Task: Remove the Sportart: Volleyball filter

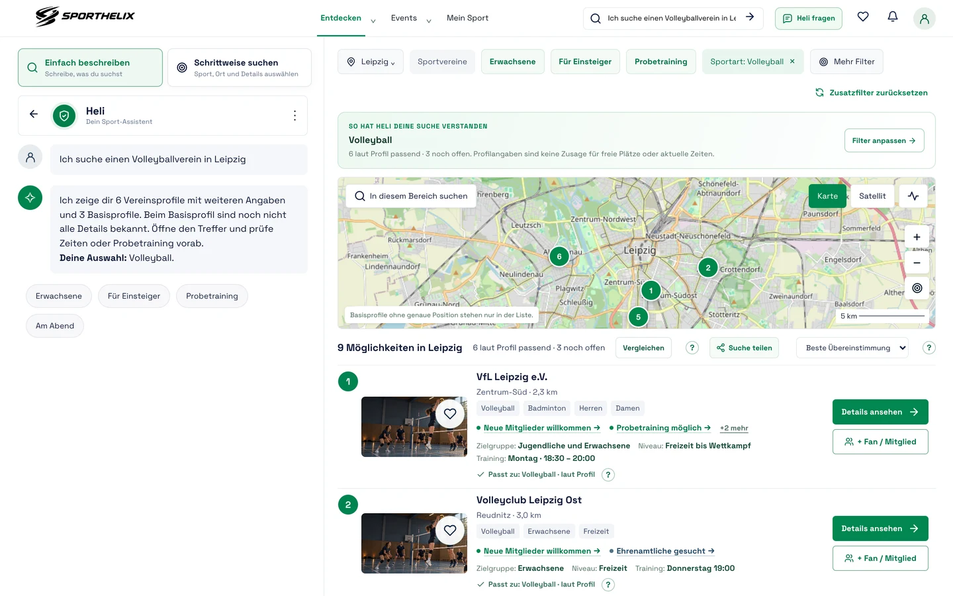Action: 792,62
